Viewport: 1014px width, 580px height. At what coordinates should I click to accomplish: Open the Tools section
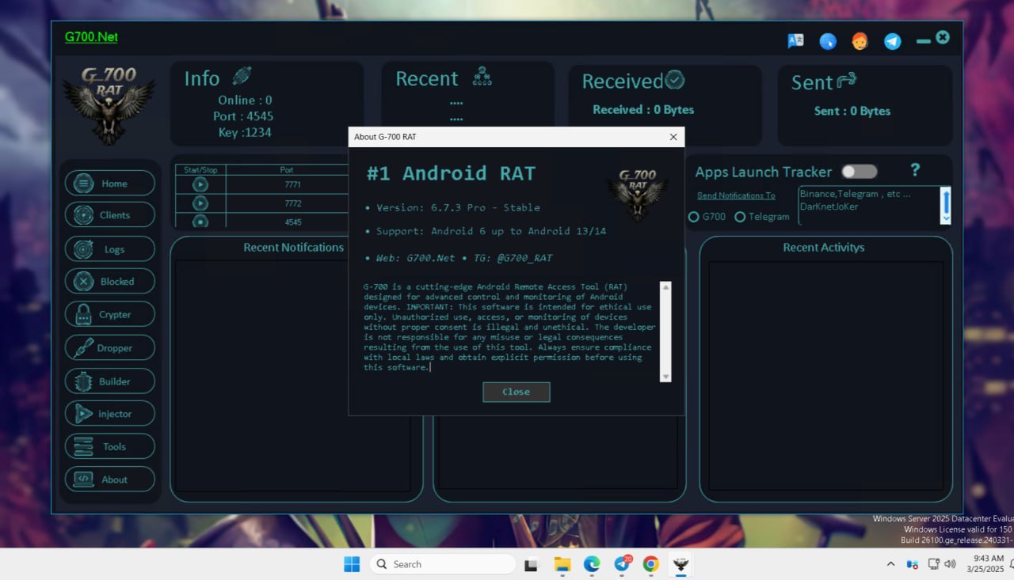110,446
